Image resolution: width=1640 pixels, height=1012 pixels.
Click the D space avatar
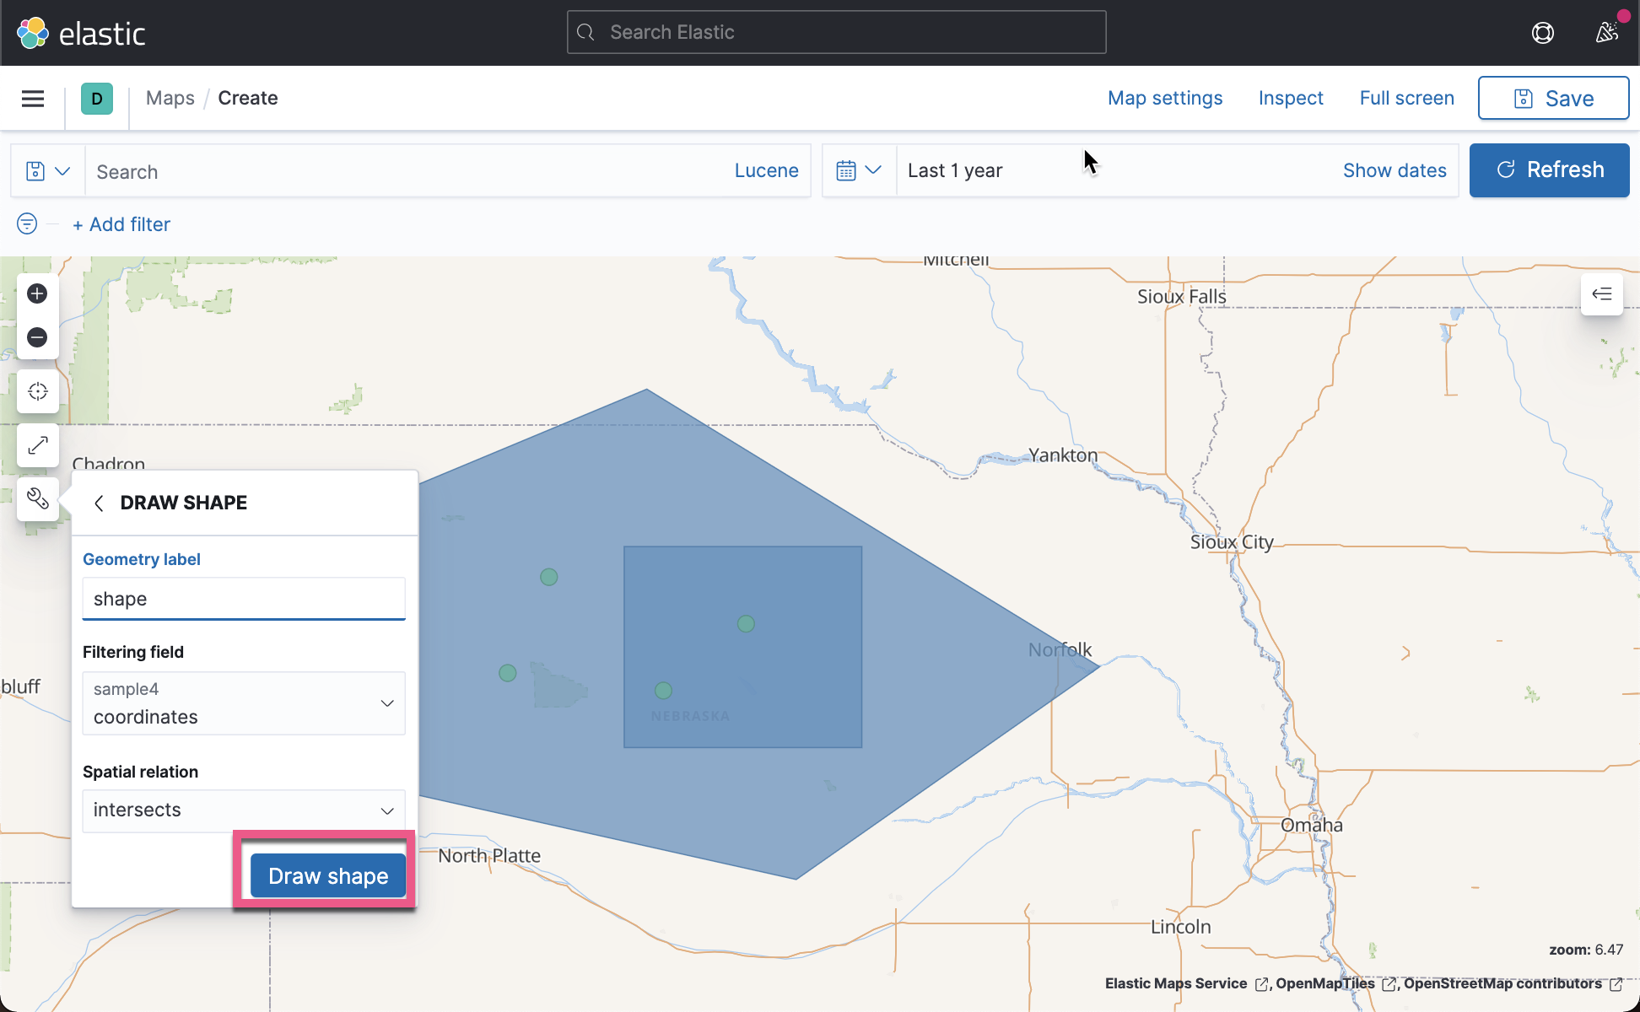(x=97, y=99)
